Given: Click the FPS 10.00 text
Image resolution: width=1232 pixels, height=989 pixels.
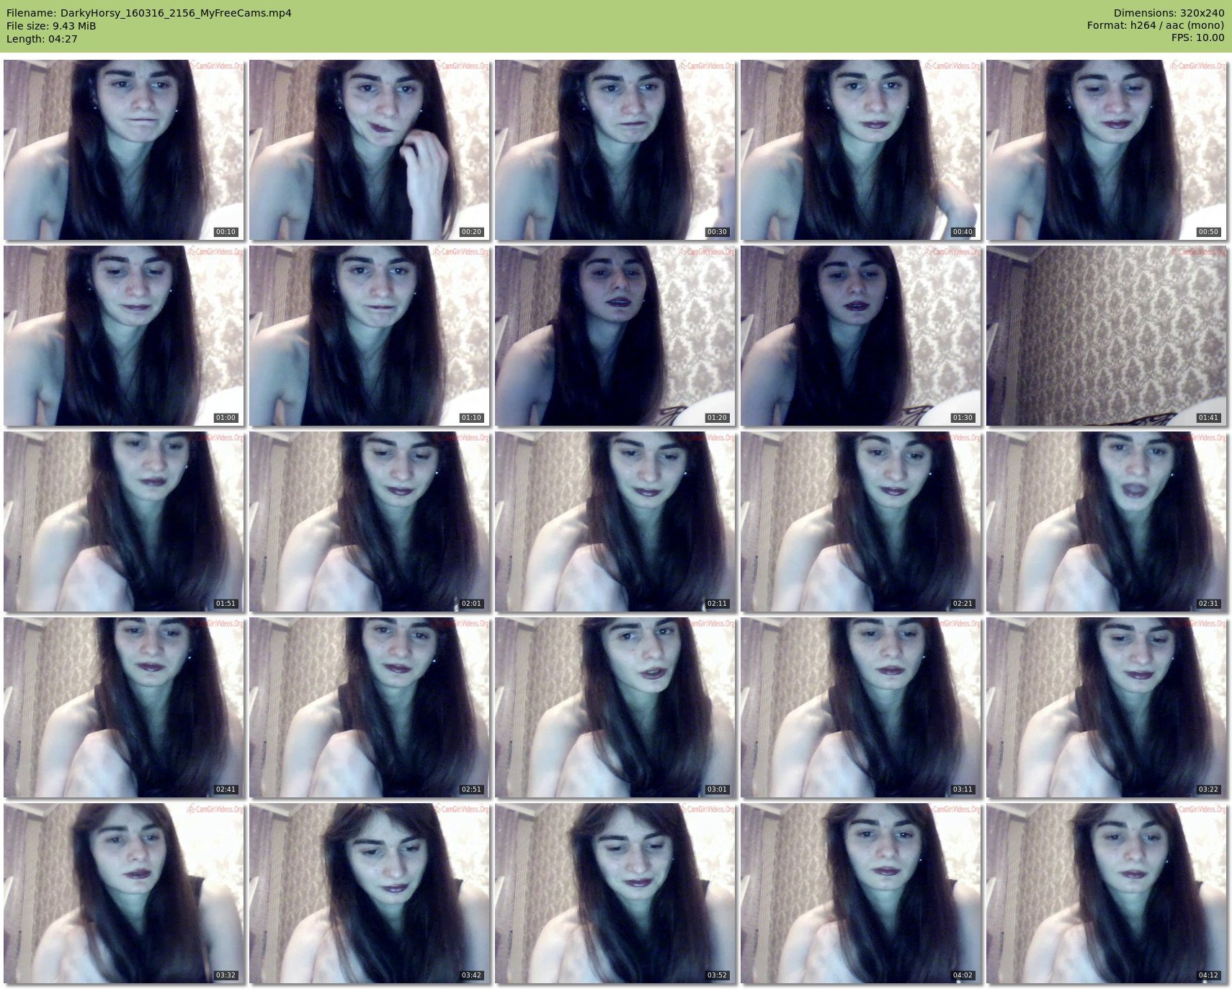Looking at the screenshot, I should pos(1197,37).
